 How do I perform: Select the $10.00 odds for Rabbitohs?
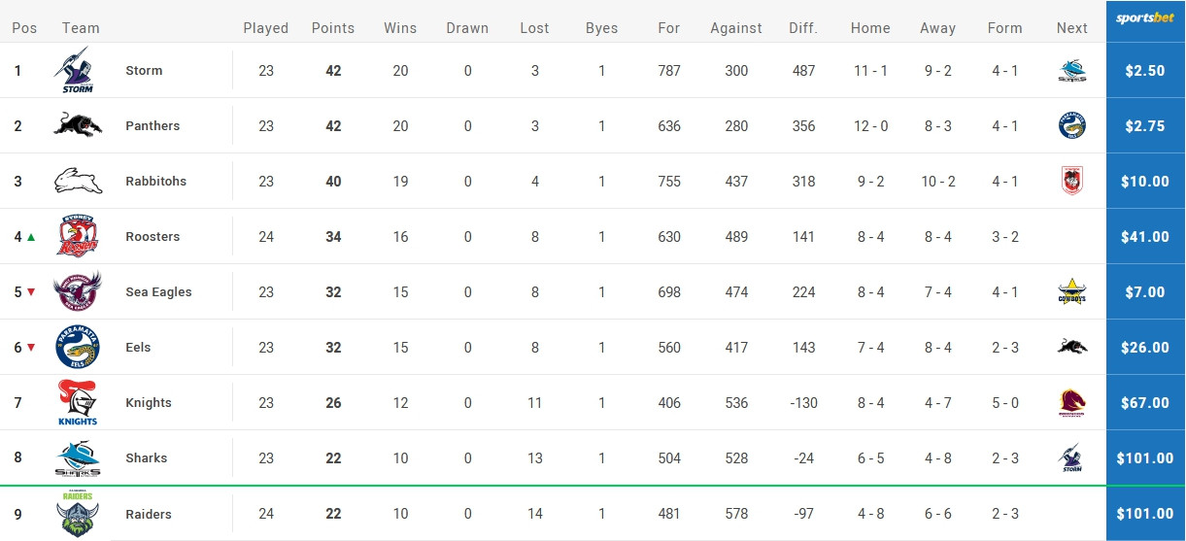(x=1145, y=181)
